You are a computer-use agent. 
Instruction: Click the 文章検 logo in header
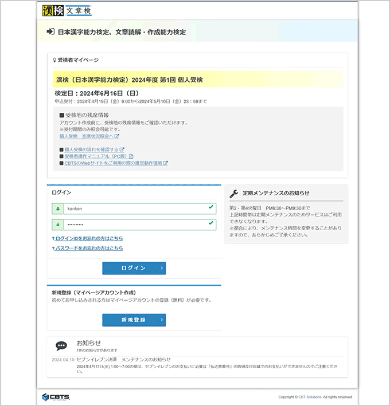tap(79, 11)
